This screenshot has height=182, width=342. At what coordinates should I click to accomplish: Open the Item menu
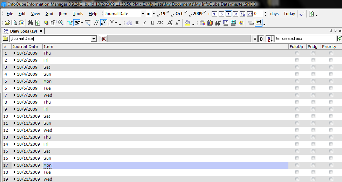click(x=63, y=14)
